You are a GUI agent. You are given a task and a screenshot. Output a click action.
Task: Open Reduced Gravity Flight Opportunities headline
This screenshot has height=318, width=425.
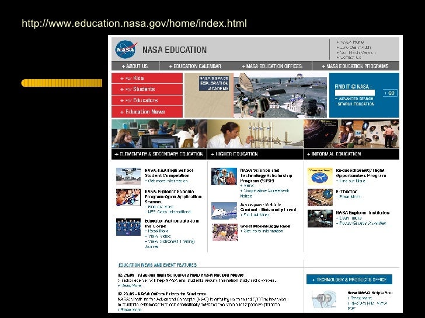click(361, 173)
